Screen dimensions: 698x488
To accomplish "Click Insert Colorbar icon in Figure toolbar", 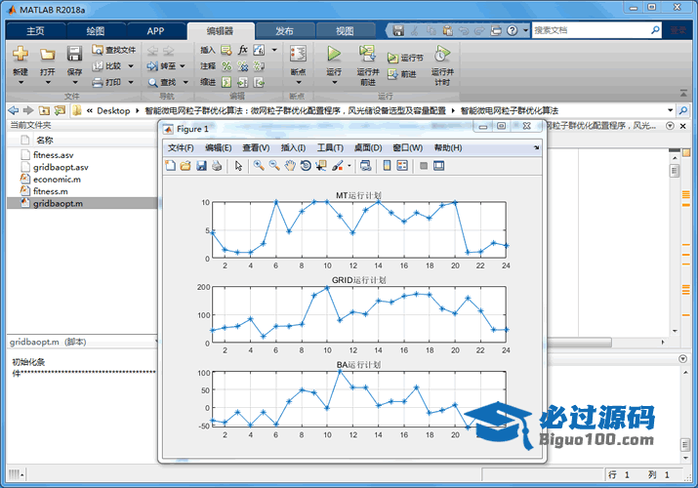I will pyautogui.click(x=387, y=166).
